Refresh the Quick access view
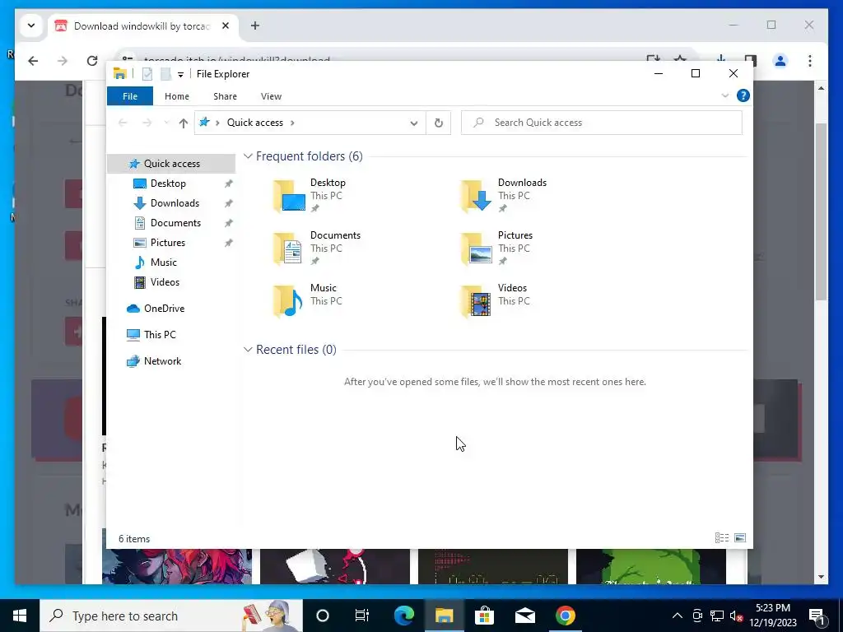The height and width of the screenshot is (632, 843). click(x=439, y=123)
